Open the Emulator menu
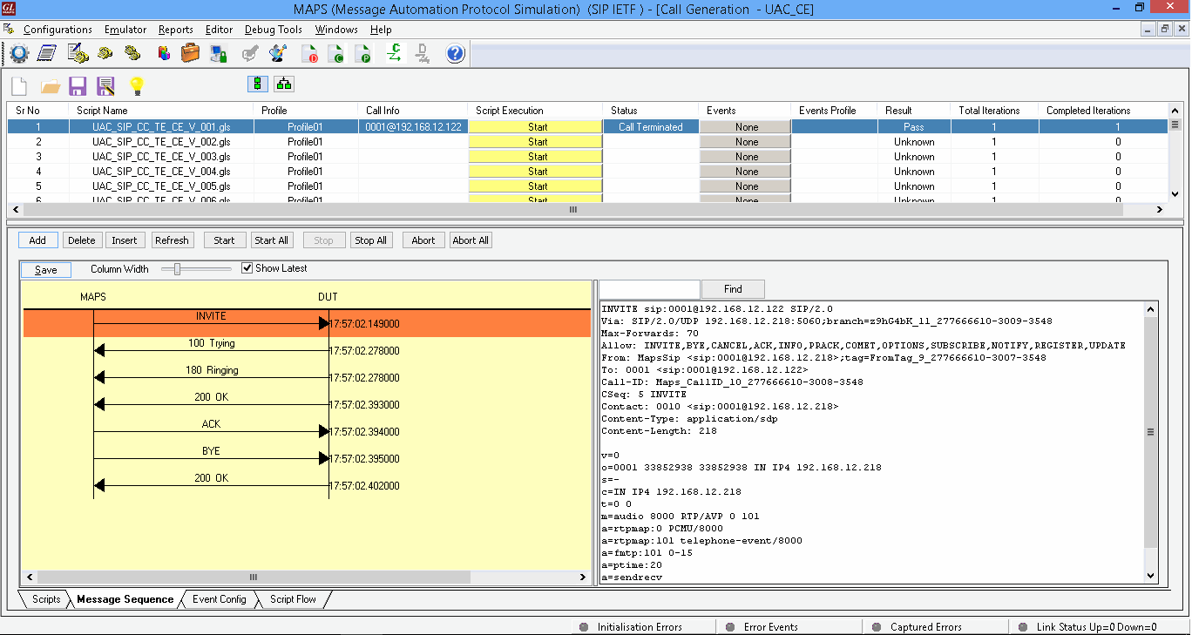 tap(125, 30)
